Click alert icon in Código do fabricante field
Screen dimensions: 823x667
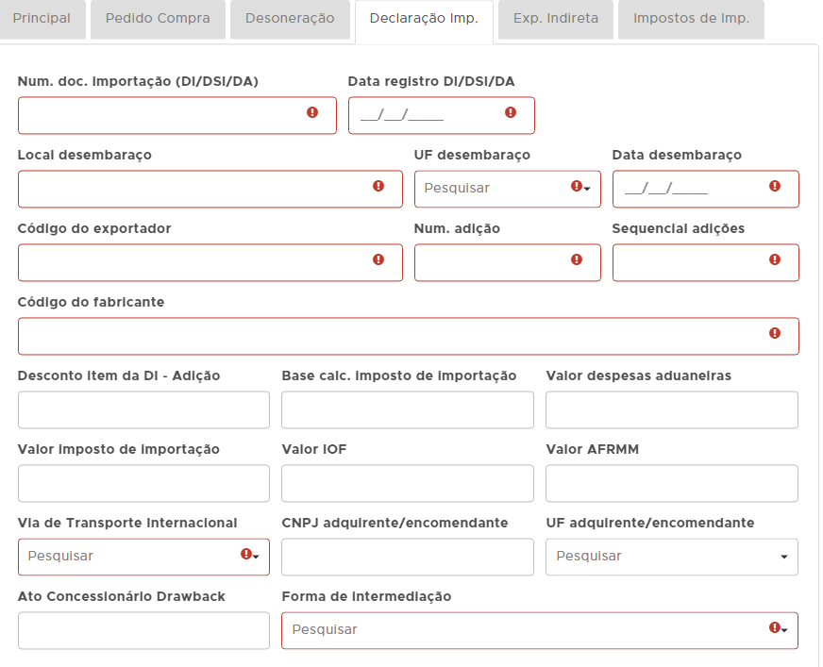tap(775, 333)
